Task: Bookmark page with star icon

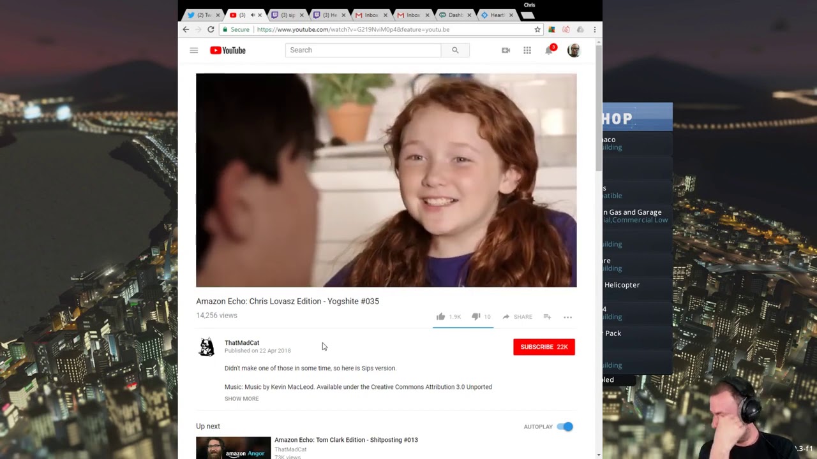Action: pos(537,29)
